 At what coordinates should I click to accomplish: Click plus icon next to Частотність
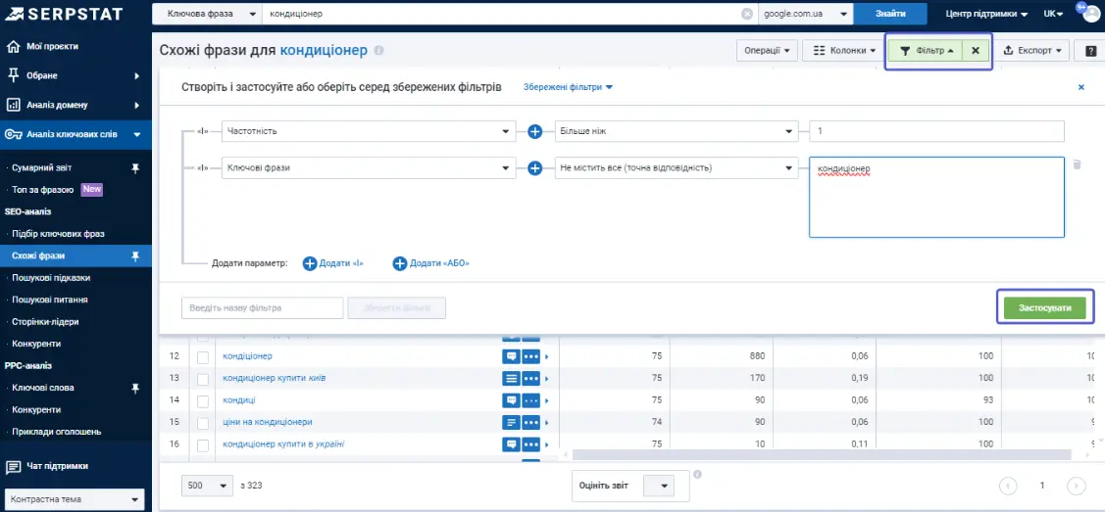pos(535,131)
